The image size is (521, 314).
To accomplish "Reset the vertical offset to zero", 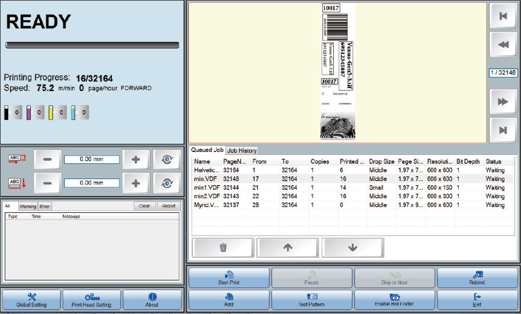I will point(166,183).
